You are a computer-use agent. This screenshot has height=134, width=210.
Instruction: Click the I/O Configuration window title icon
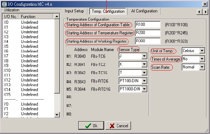tap(4, 4)
